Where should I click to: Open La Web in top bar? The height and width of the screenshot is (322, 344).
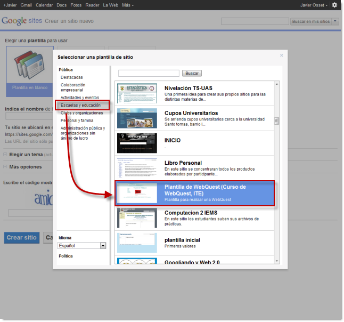point(111,5)
